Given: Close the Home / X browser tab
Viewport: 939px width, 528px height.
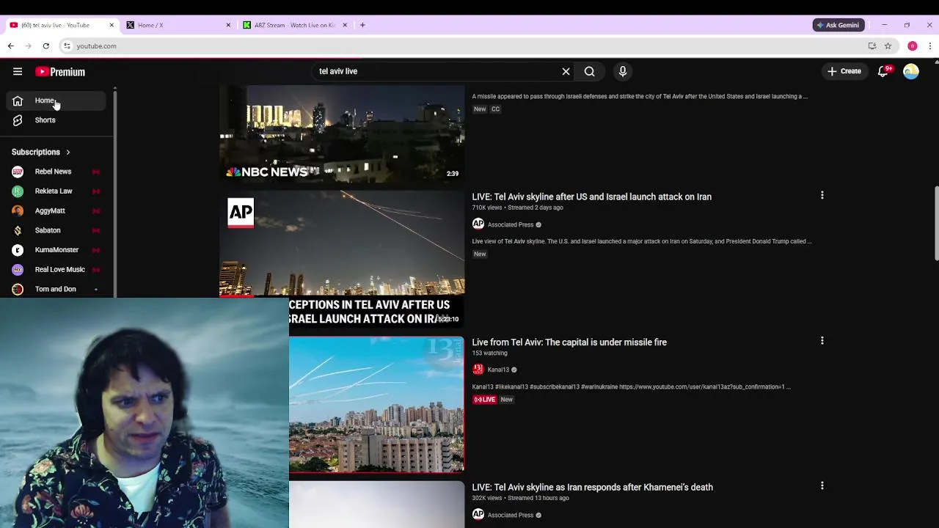Looking at the screenshot, I should click(x=228, y=25).
